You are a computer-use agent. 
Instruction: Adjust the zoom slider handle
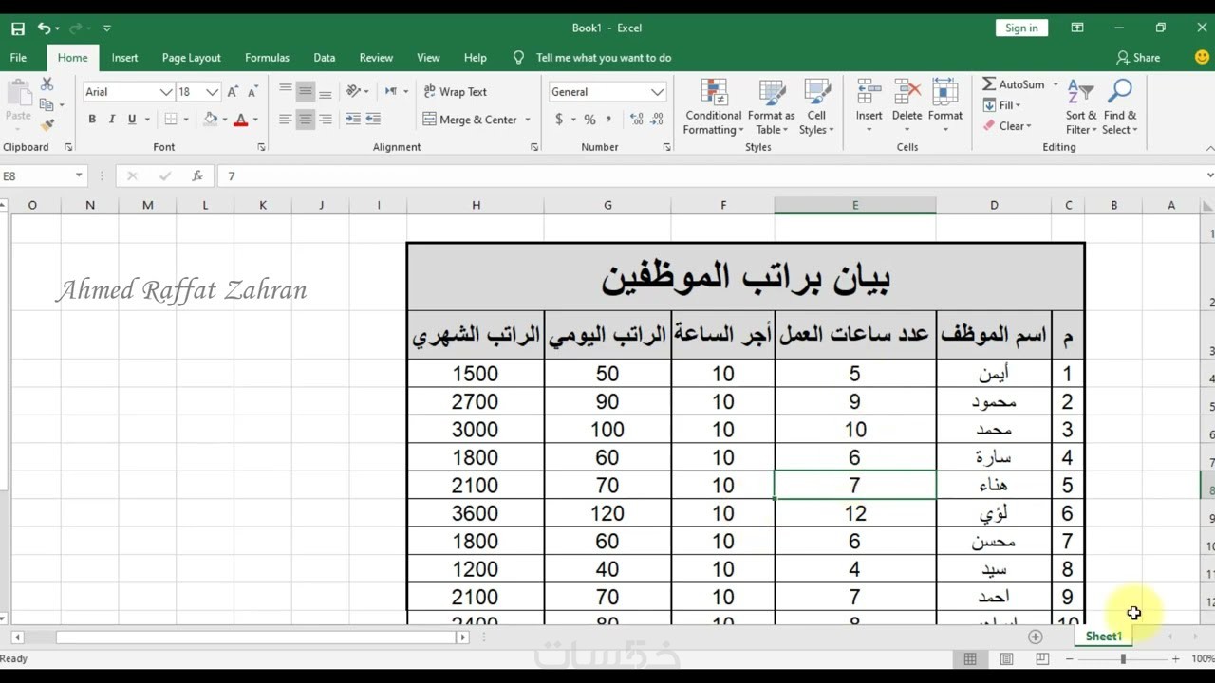pyautogui.click(x=1123, y=659)
